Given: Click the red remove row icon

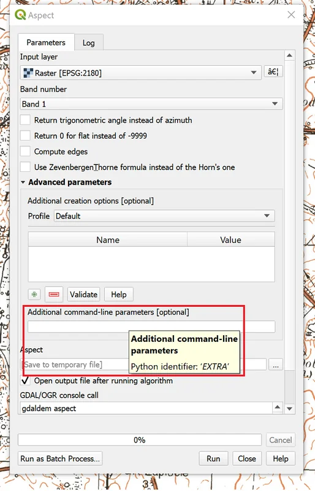Looking at the screenshot, I should 54,295.
